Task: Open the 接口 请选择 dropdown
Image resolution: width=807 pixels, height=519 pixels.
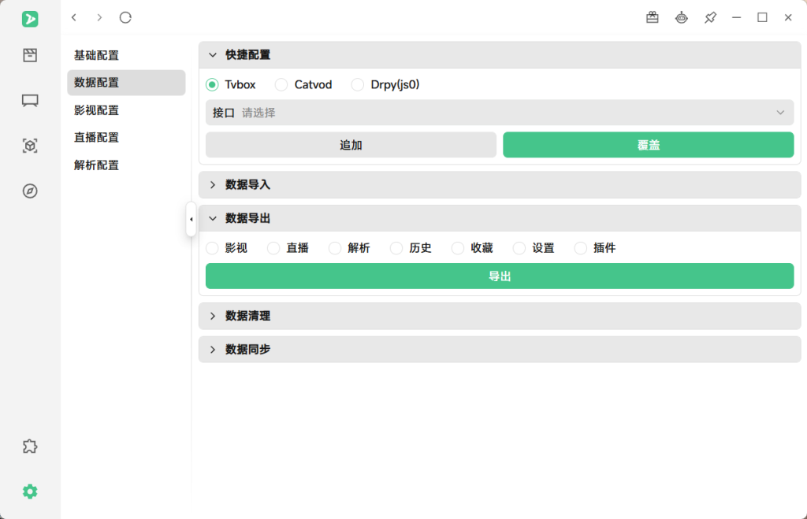Action: coord(499,113)
